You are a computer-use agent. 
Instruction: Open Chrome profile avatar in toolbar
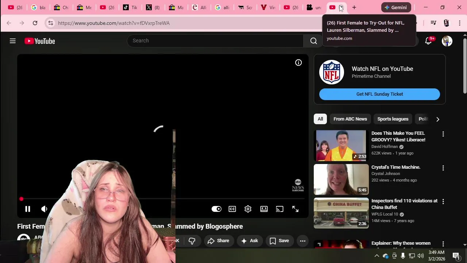click(x=447, y=23)
